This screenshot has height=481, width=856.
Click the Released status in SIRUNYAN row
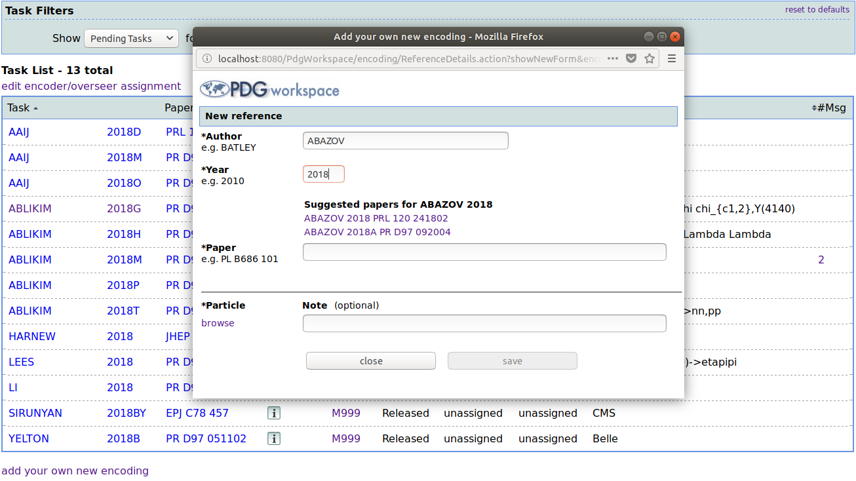[x=406, y=413]
